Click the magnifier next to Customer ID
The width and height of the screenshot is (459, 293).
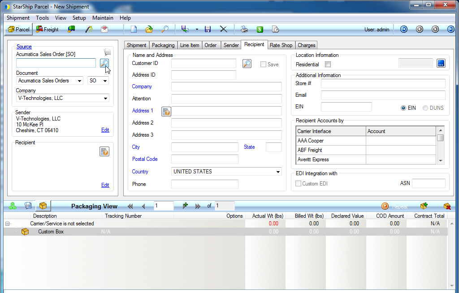[x=247, y=64]
